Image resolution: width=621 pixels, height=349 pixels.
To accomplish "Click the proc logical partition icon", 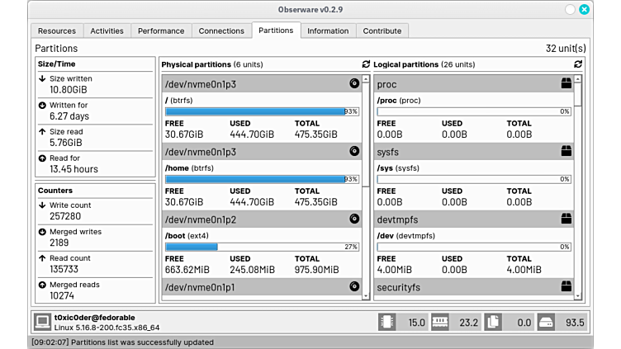I will pos(566,83).
